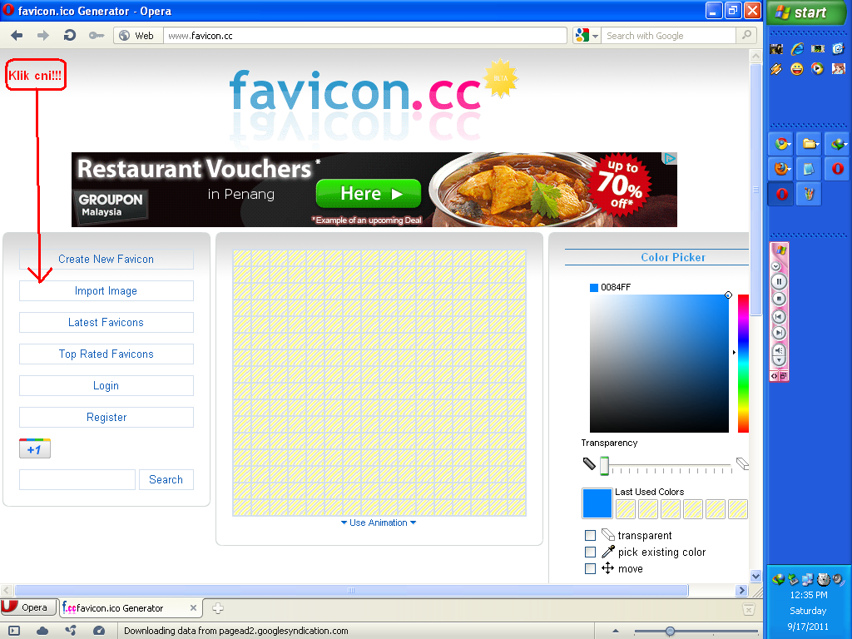Viewport: 852px width, 639px height.
Task: Start search with the magnifier icon
Action: [747, 35]
